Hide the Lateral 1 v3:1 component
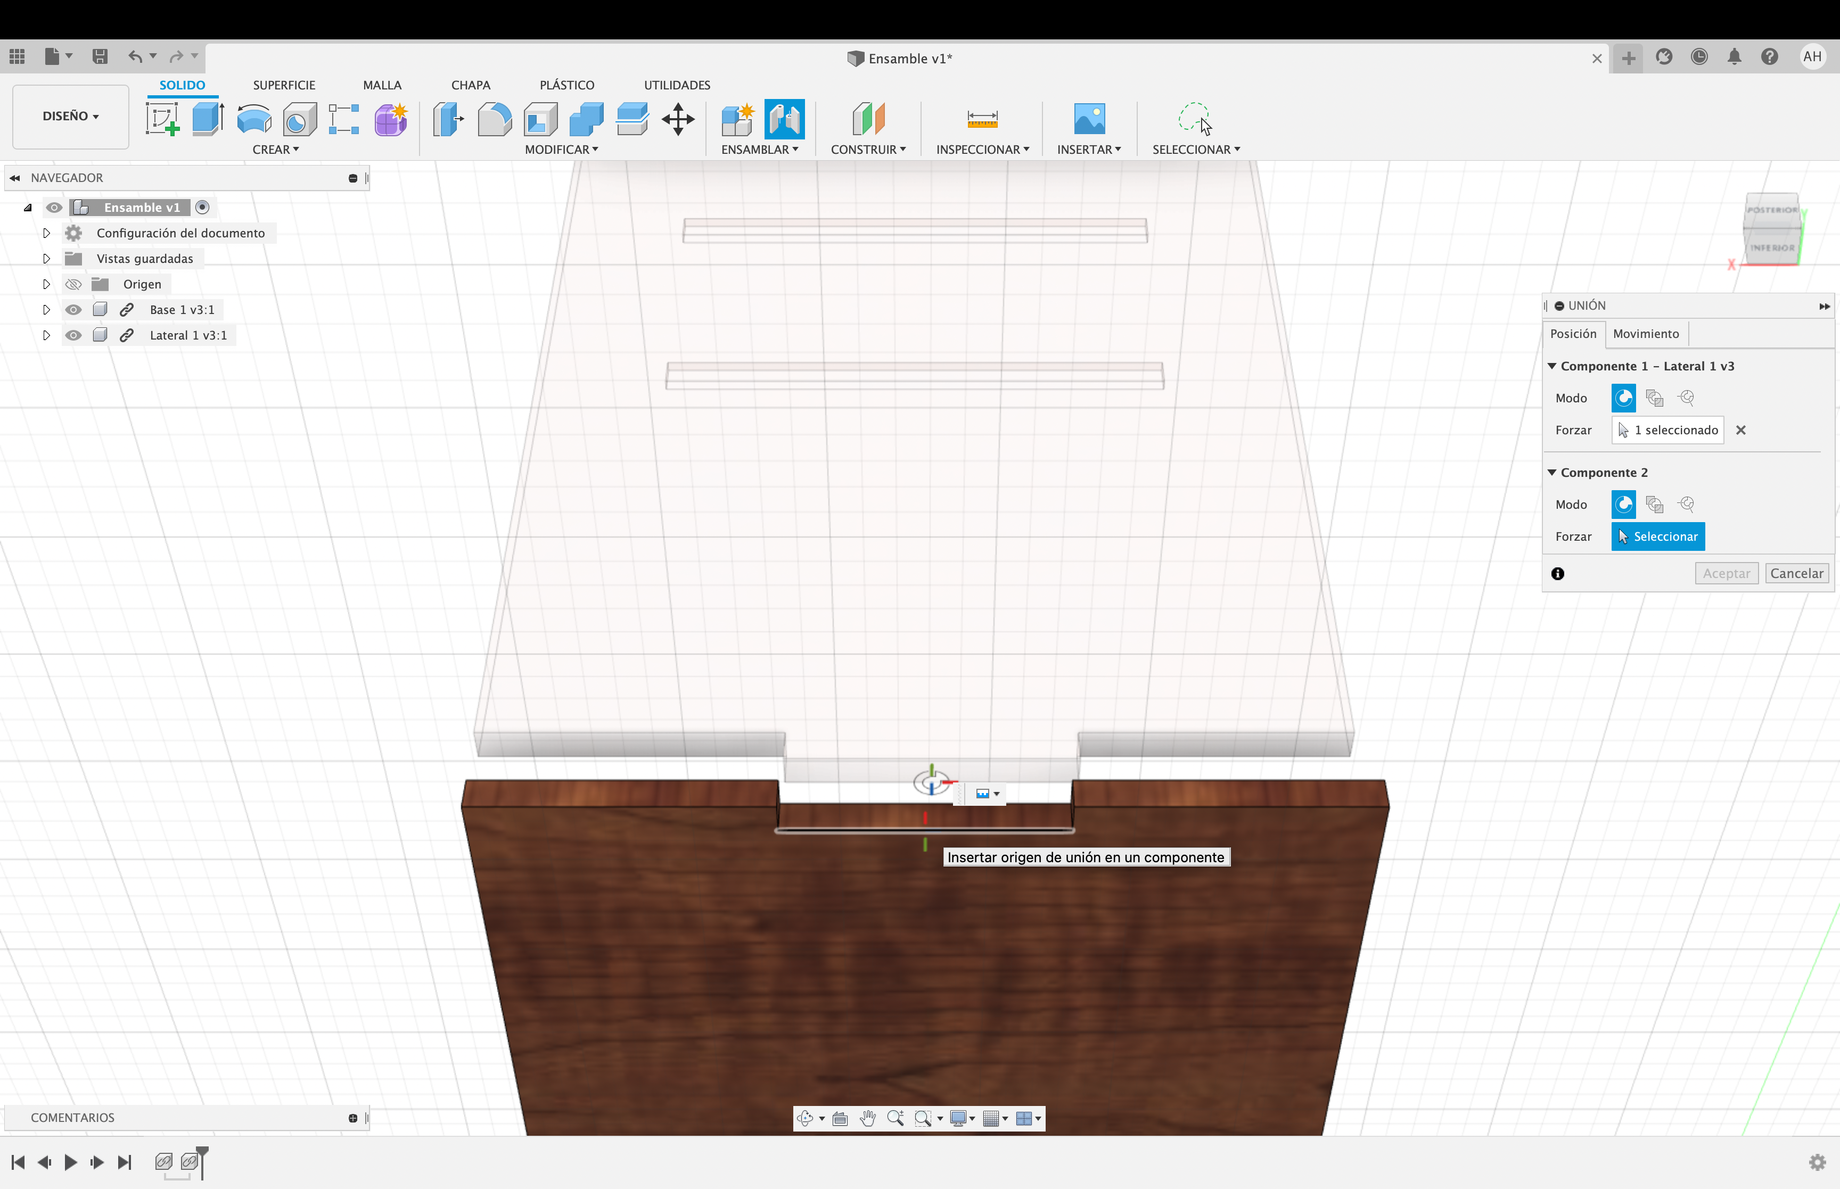This screenshot has height=1189, width=1840. 73,335
